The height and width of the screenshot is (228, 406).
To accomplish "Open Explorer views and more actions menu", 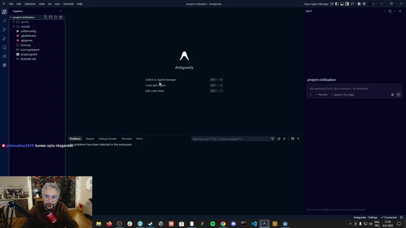I will click(x=61, y=11).
